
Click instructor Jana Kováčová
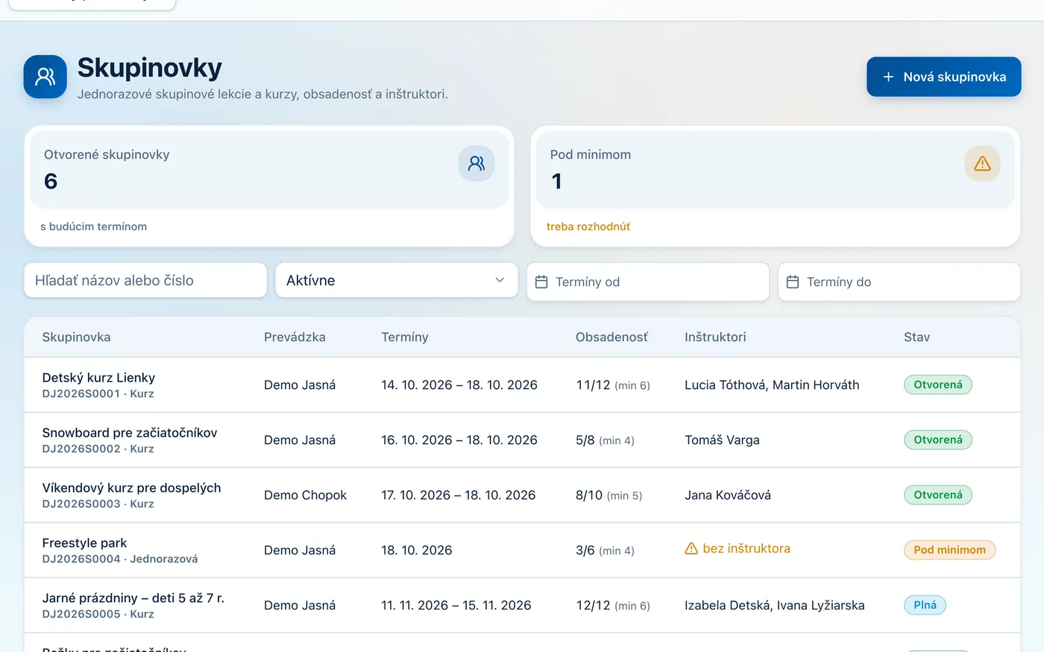point(728,495)
